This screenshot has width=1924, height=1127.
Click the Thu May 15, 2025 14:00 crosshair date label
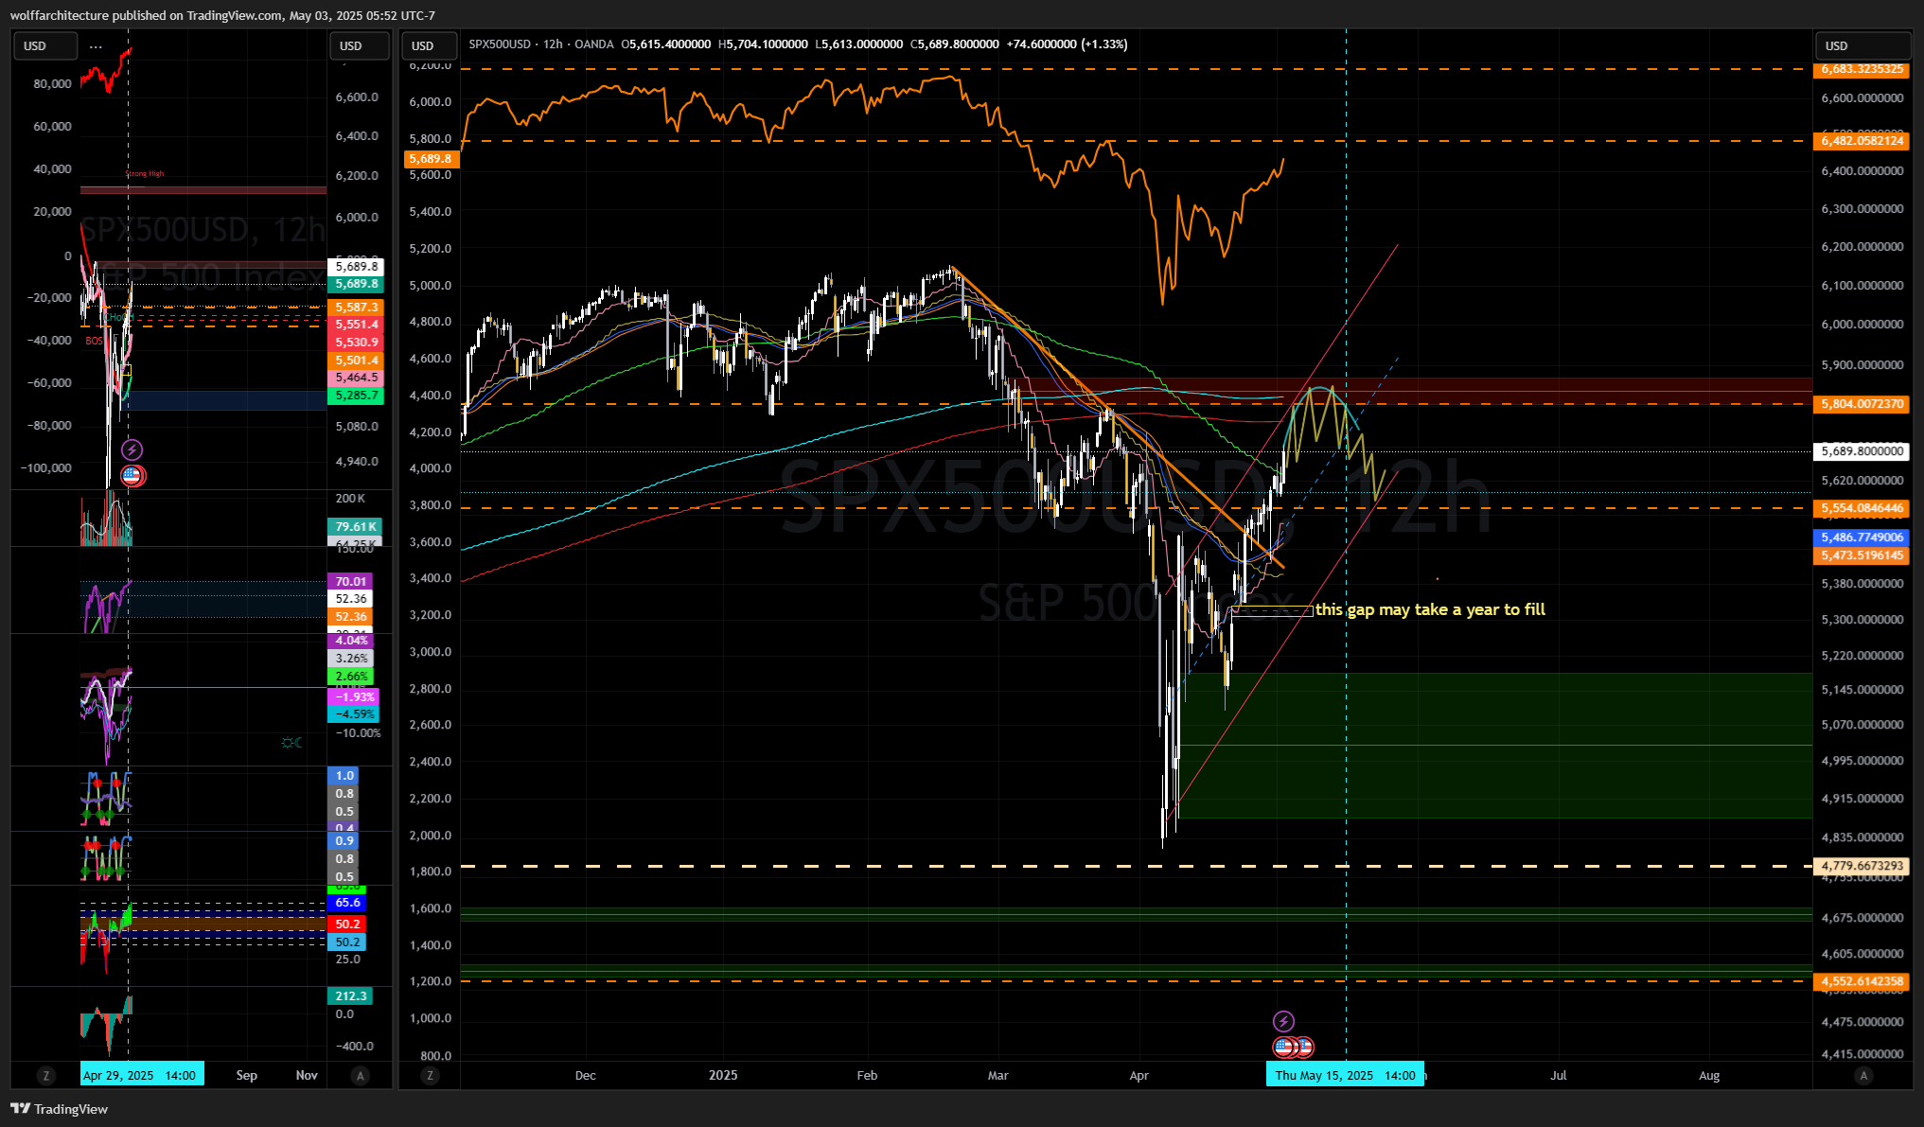(x=1345, y=1076)
